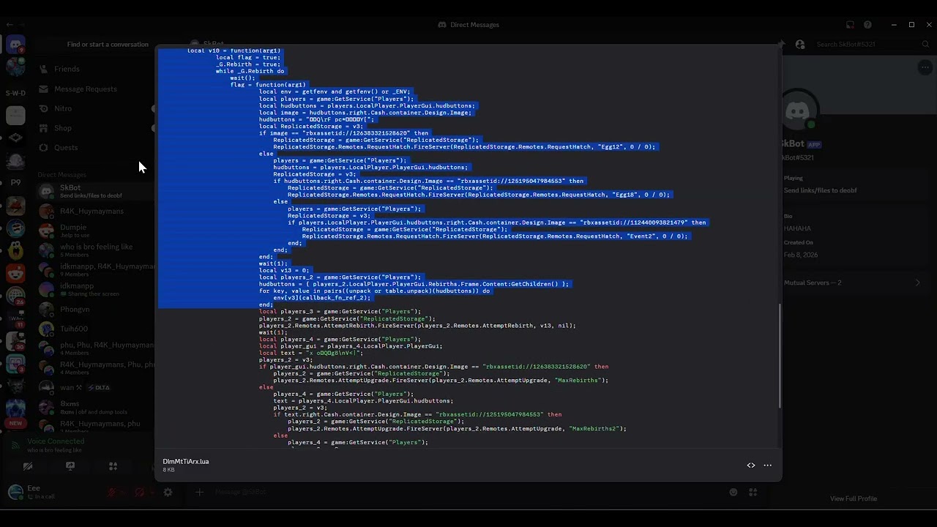937x527 pixels.
Task: Open the wan DLTA direct message
Action: (95, 387)
